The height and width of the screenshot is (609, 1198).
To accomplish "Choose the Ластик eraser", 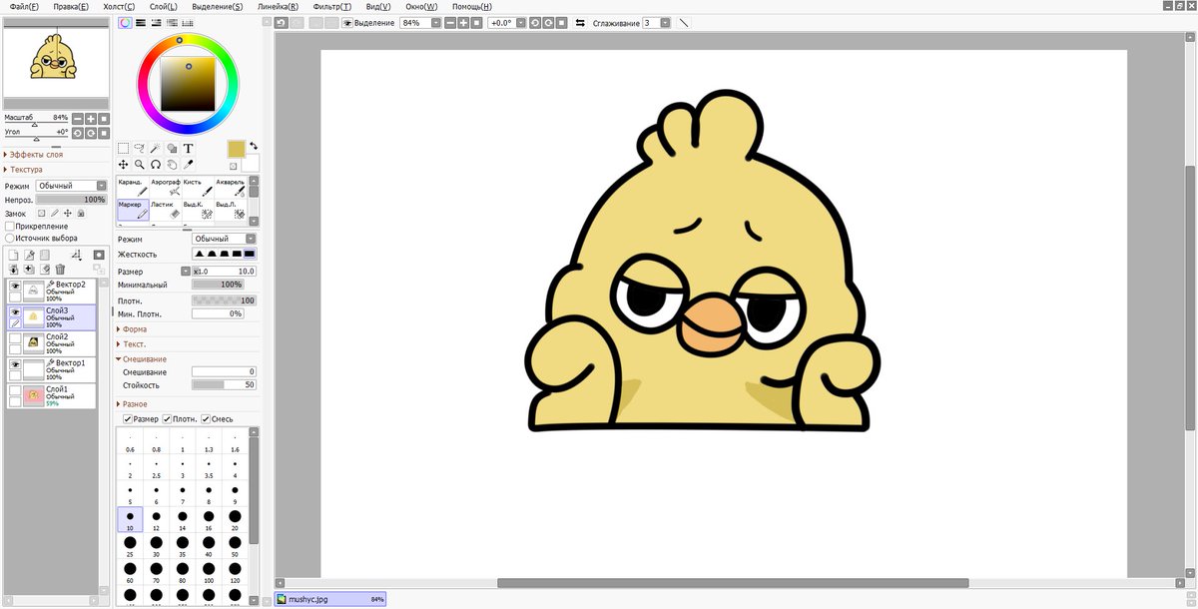I will click(165, 210).
